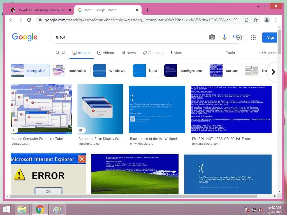Open the Computer Error Display istockphoto image

click(100, 109)
